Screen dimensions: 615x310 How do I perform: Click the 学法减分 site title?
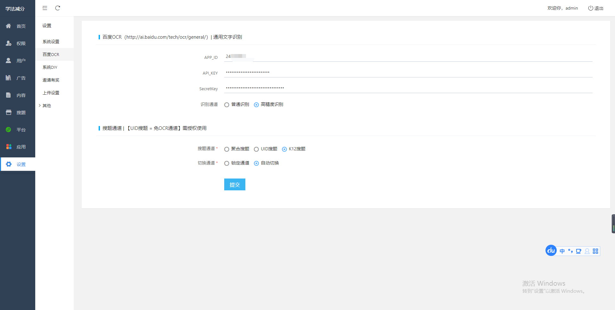[15, 9]
